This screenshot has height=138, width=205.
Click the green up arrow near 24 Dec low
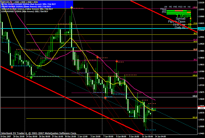(x=31, y=77)
